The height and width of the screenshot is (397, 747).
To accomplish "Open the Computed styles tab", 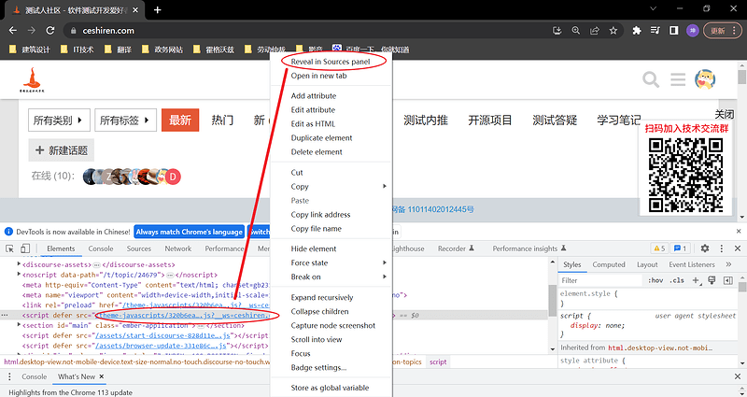I will 609,264.
